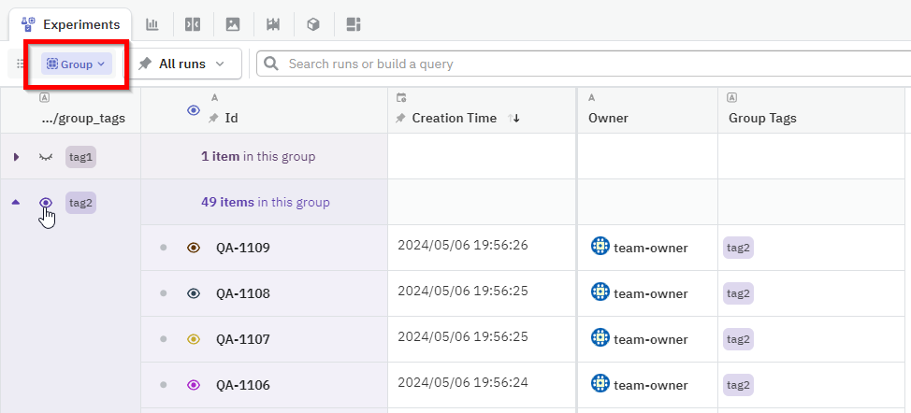Open the dashboard layout tab icon
This screenshot has width=911, height=413.
tap(354, 24)
